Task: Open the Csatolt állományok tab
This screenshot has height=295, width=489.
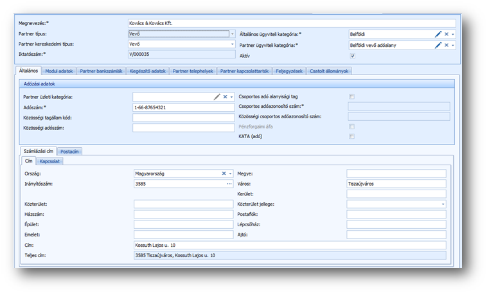Action: [x=329, y=71]
